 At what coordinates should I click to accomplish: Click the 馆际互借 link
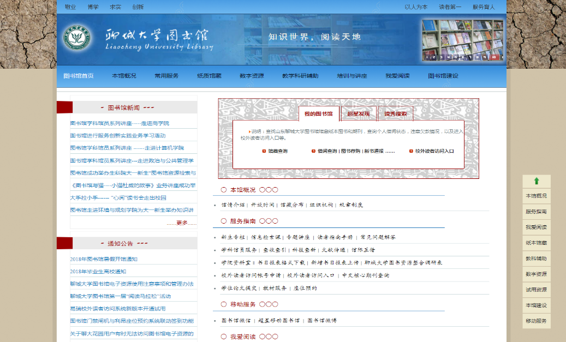(x=363, y=250)
